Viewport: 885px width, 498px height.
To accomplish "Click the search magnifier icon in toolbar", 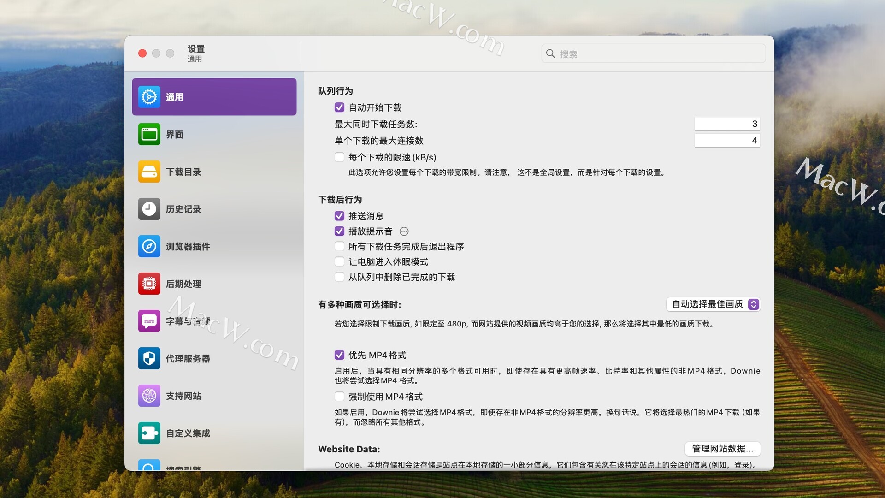I will (x=550, y=53).
